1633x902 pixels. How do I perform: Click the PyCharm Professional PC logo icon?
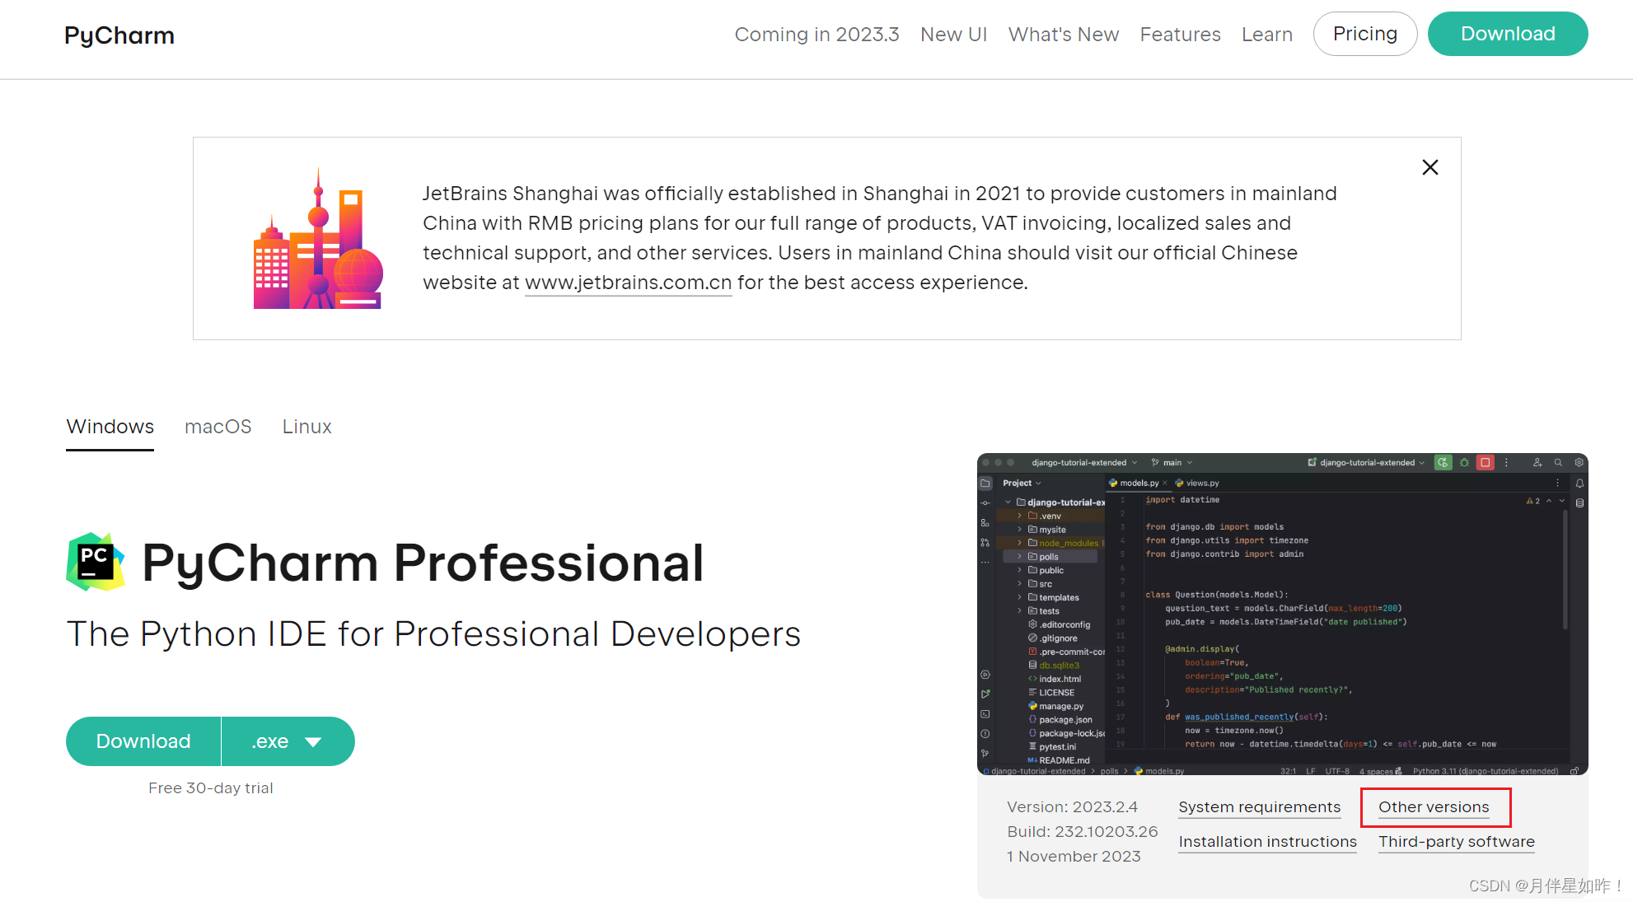[96, 562]
